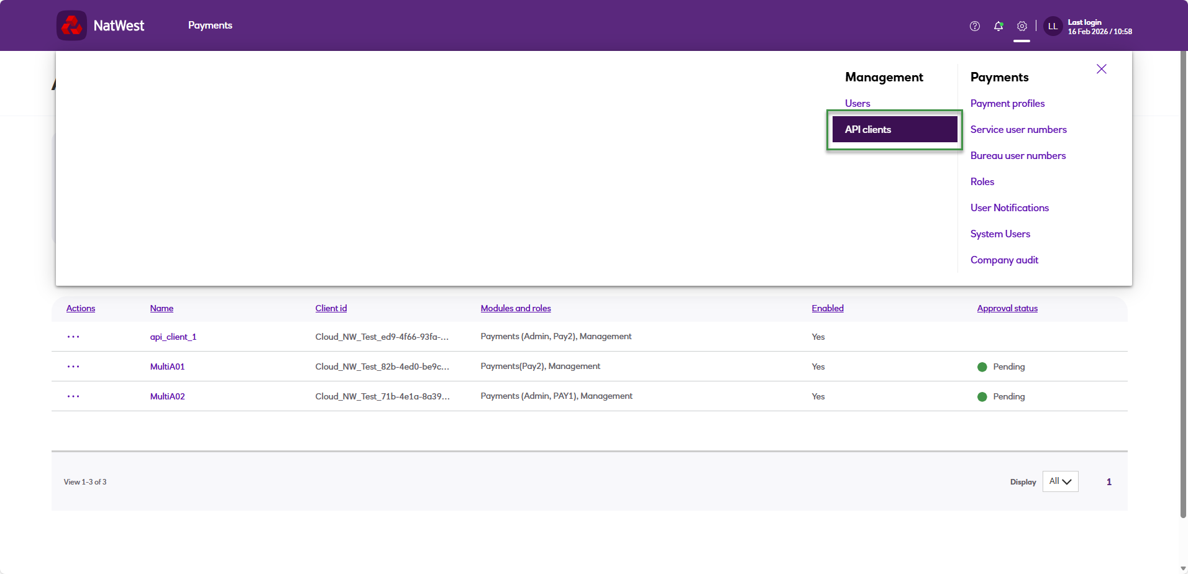Click client id Cloud_NW_Test_71b-4e1a-8a39…
This screenshot has height=574, width=1188.
tap(382, 396)
